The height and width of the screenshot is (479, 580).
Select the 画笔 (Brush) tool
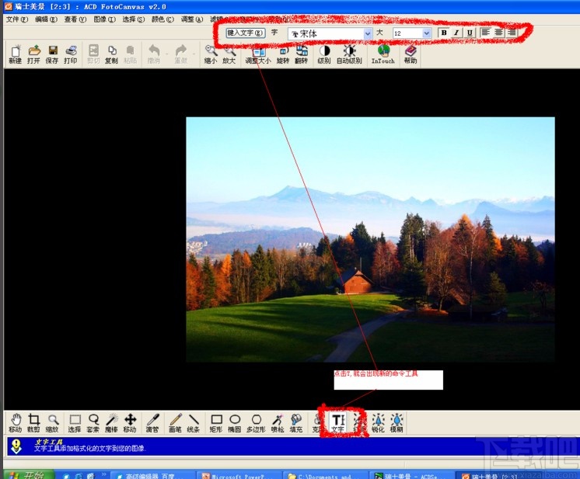click(176, 423)
